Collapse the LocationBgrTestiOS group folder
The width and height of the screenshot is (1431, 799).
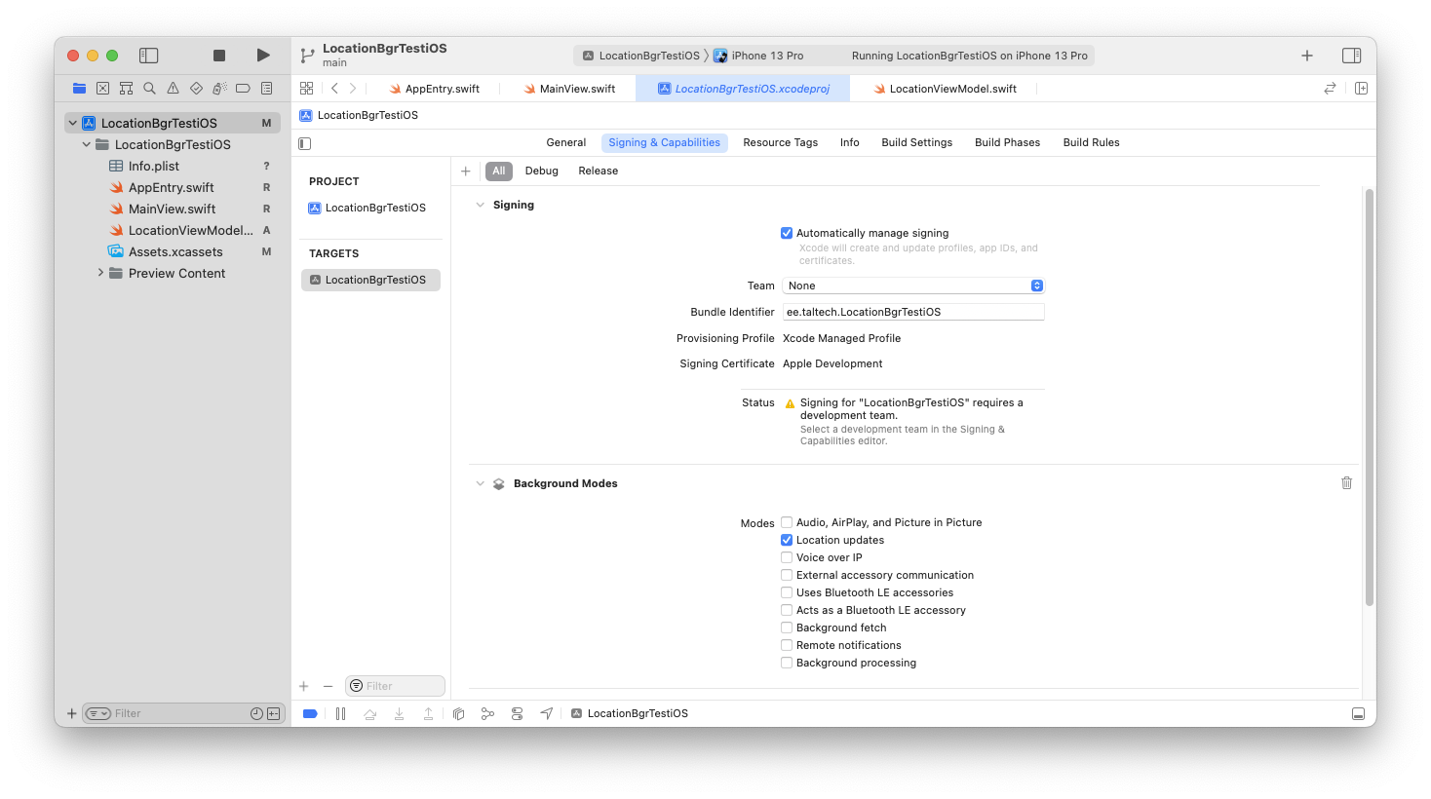(86, 144)
